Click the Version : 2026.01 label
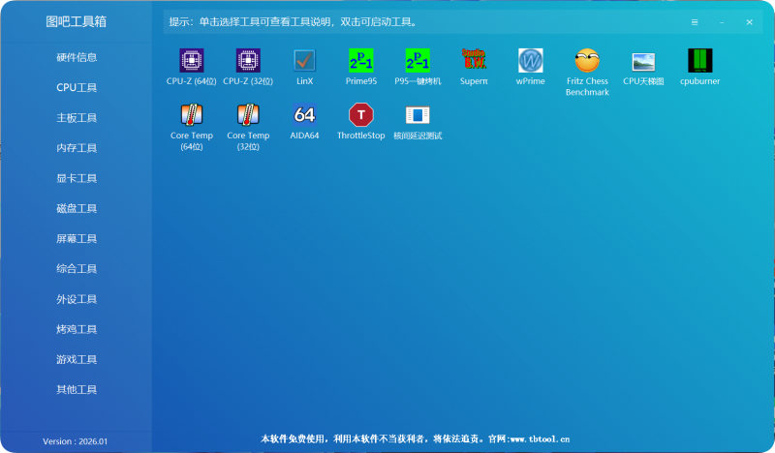The height and width of the screenshot is (453, 775). (76, 441)
